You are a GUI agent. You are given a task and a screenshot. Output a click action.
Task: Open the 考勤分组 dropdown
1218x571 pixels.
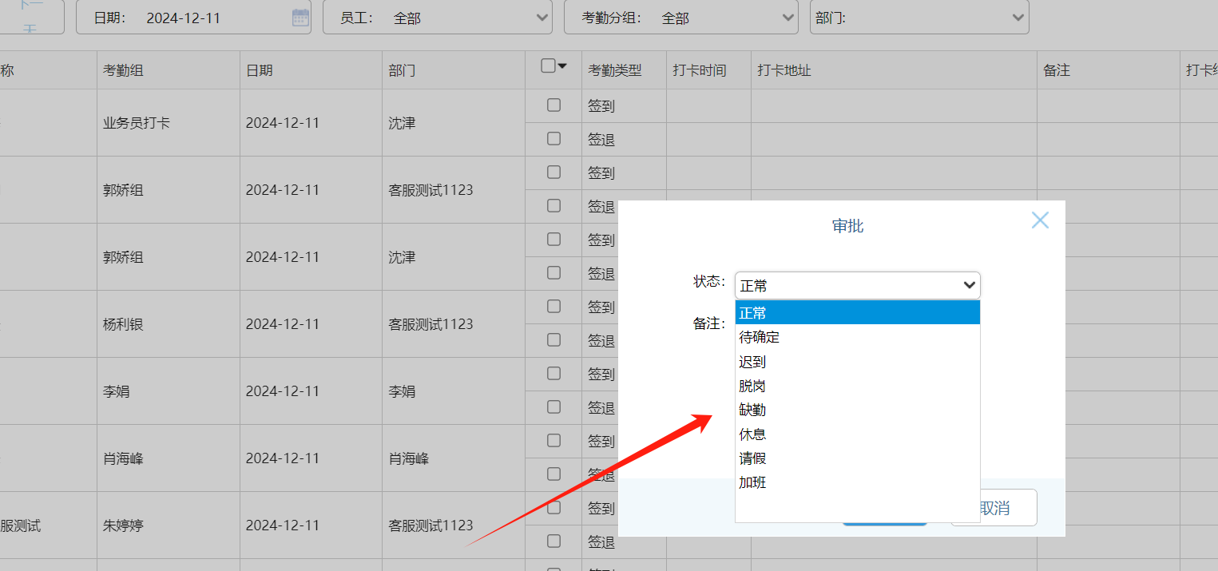pos(680,18)
